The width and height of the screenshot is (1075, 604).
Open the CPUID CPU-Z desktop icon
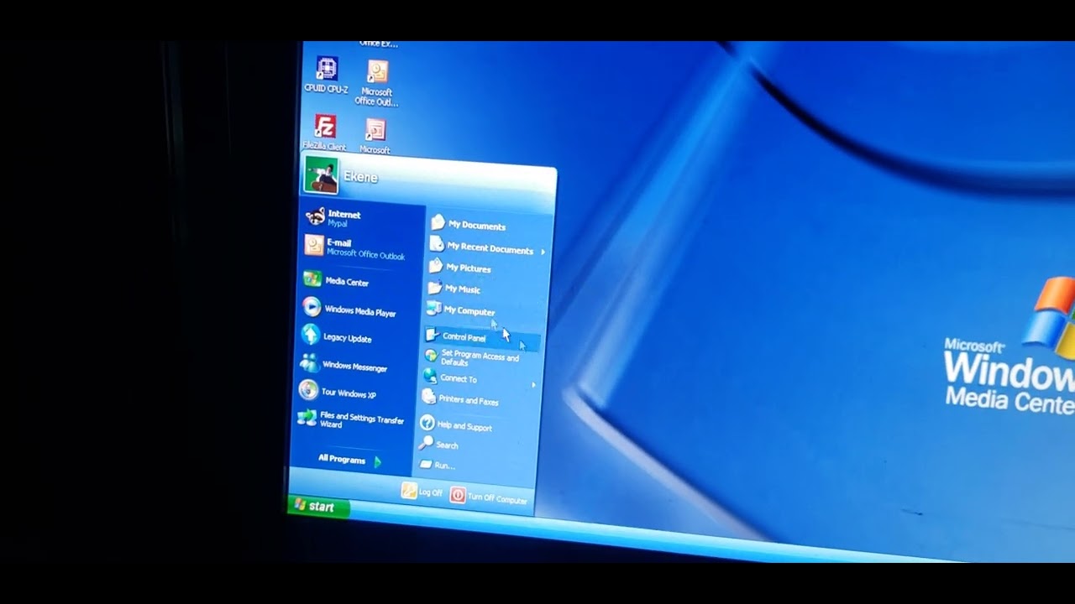click(326, 74)
